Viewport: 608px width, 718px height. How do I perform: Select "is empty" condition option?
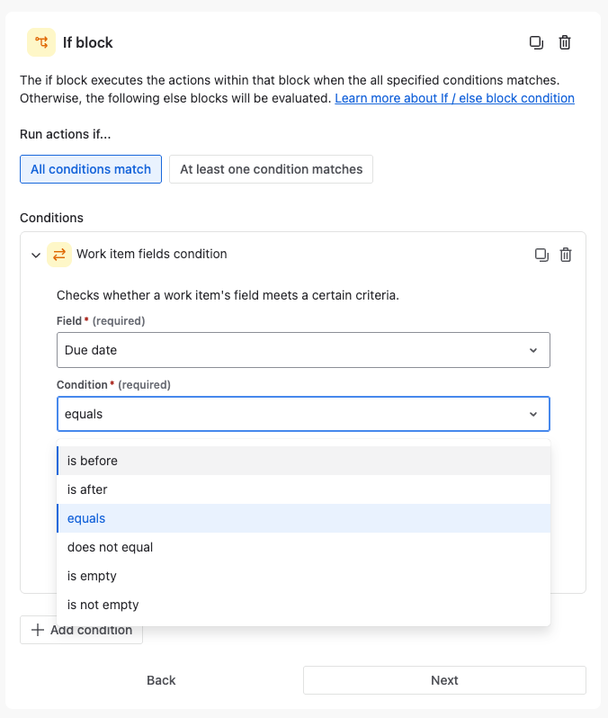click(x=303, y=576)
